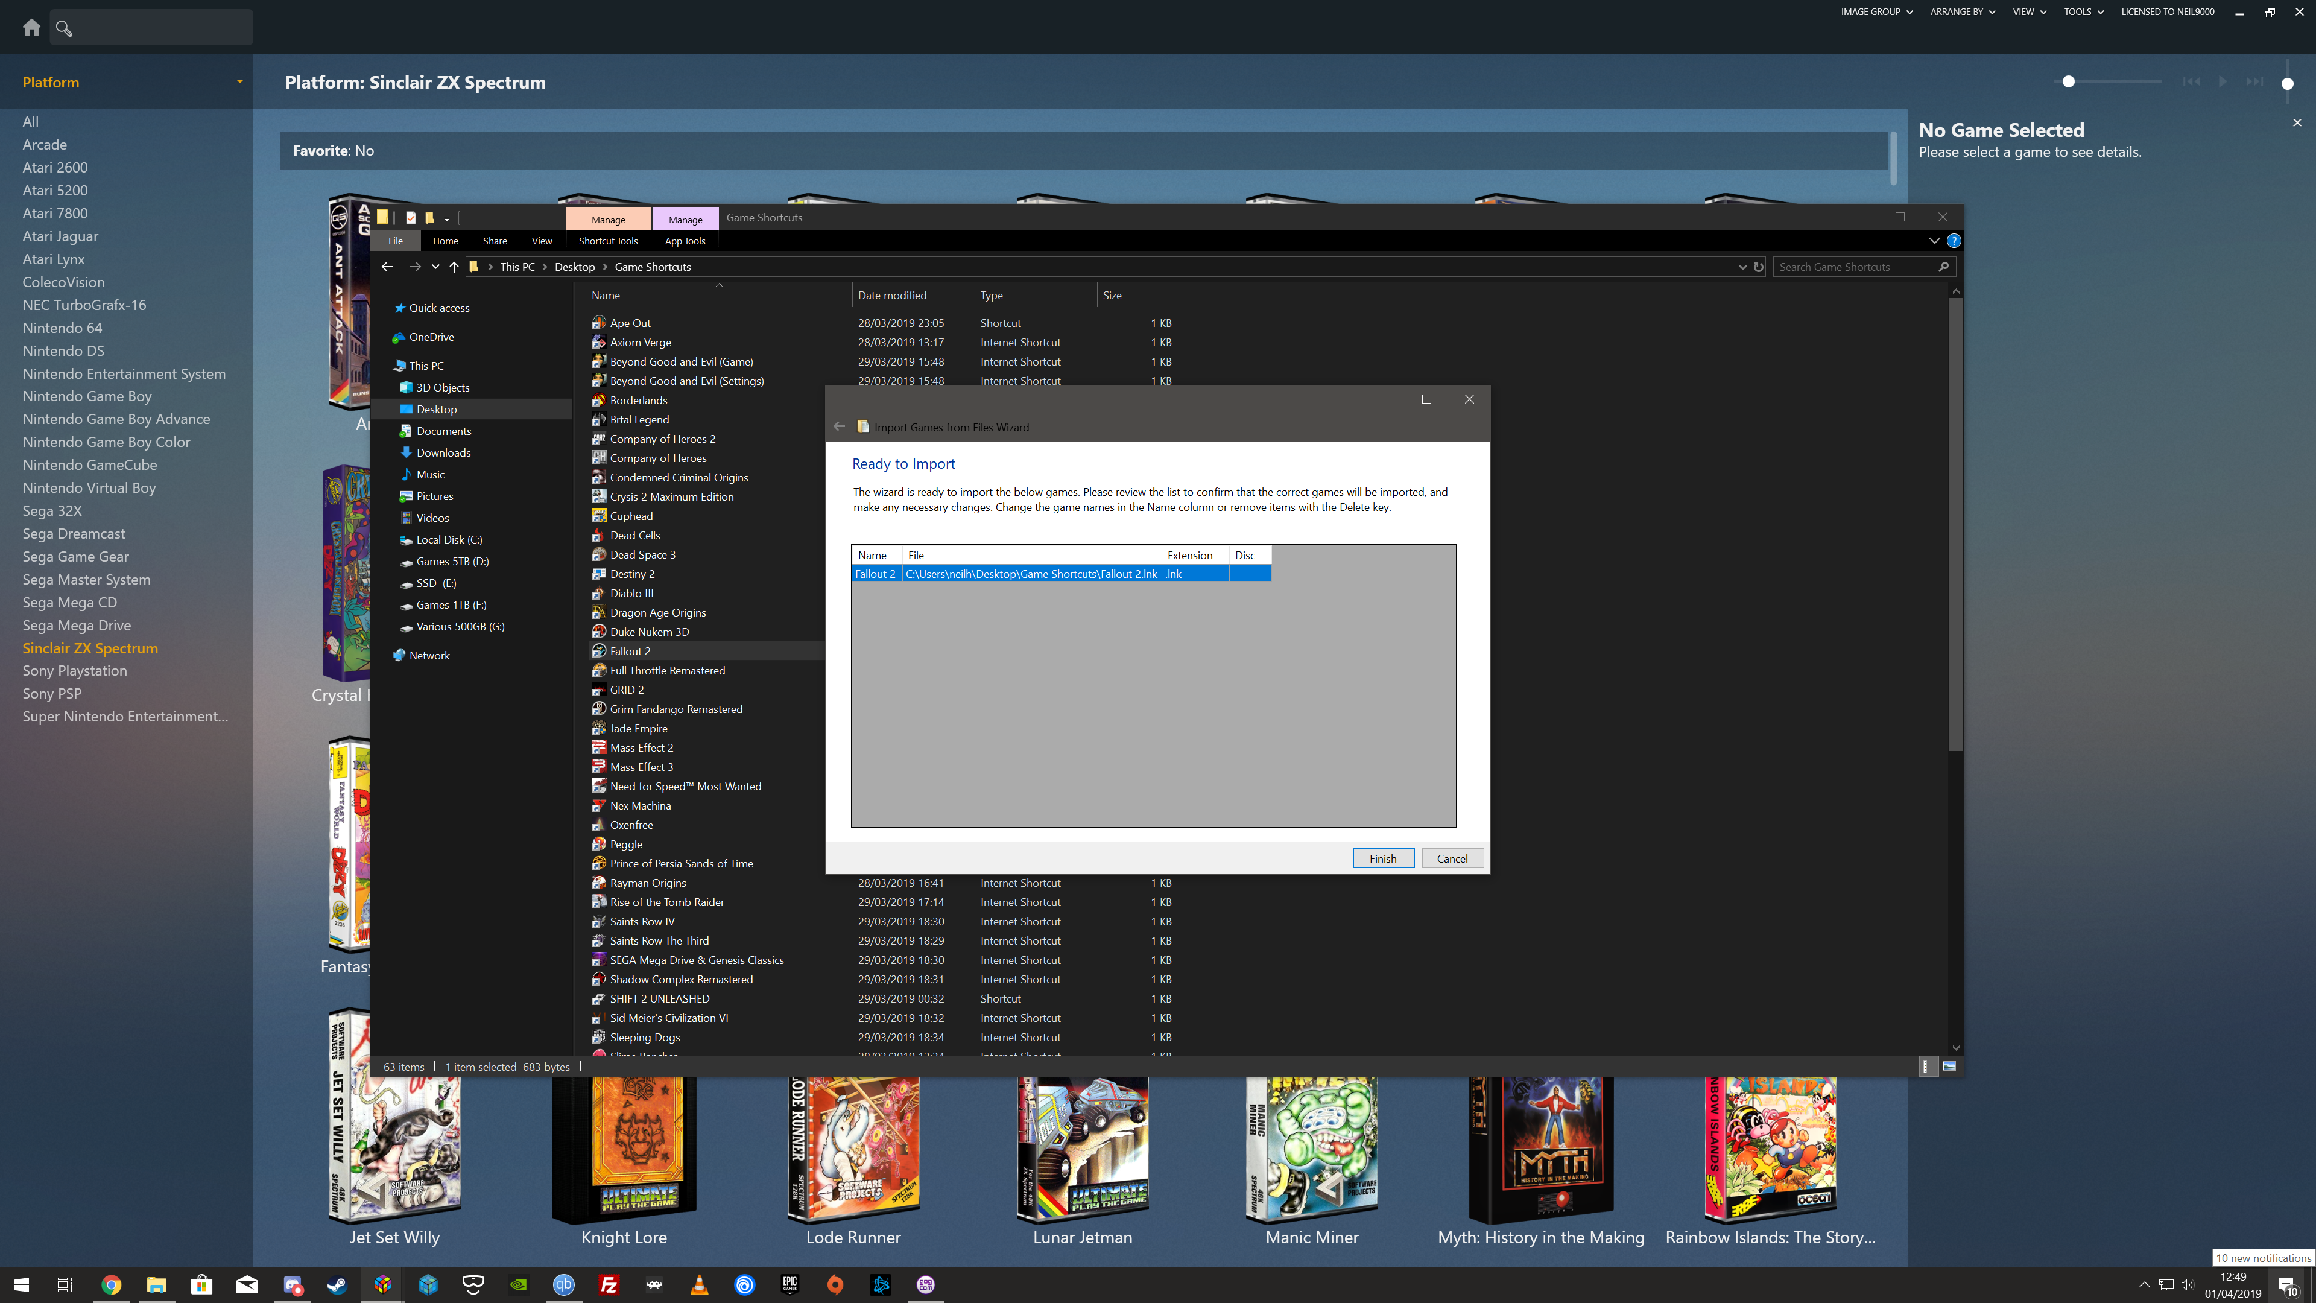This screenshot has height=1303, width=2316.
Task: Click the wizard back arrow
Action: click(839, 426)
